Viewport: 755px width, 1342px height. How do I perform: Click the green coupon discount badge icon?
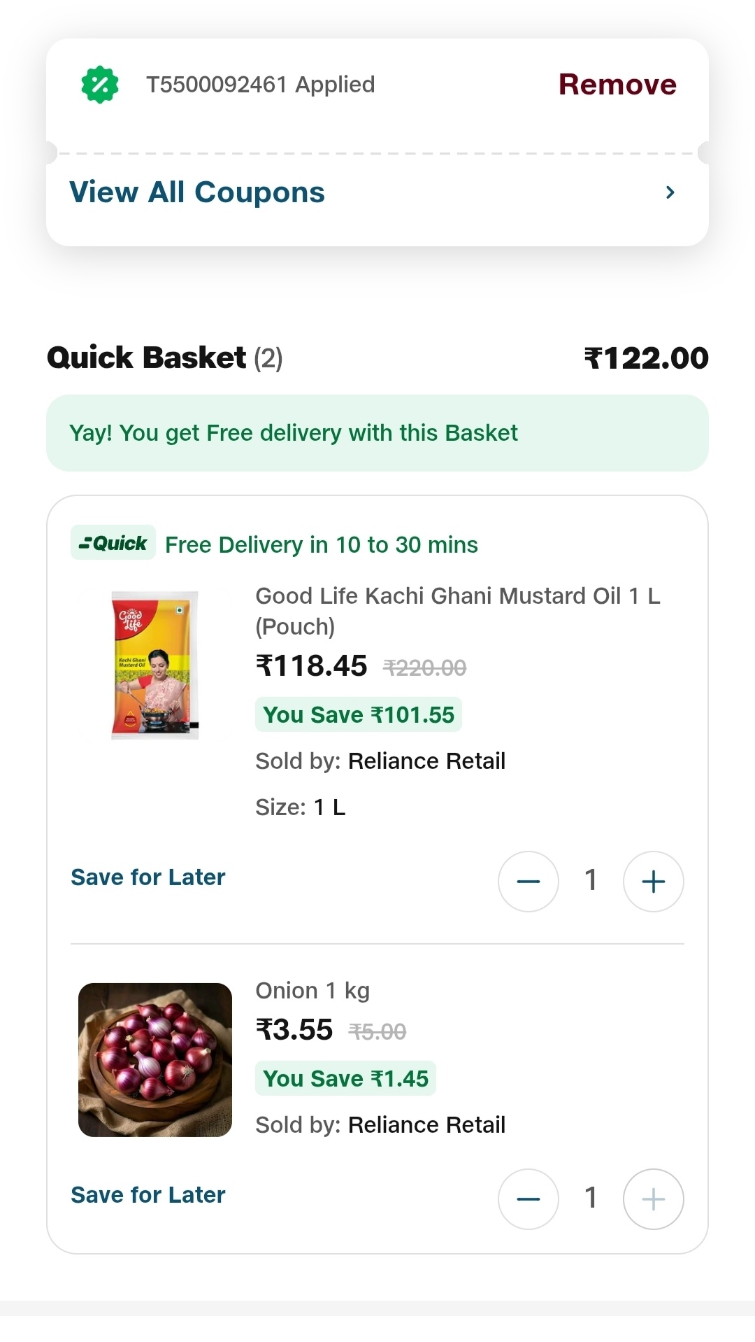pos(100,85)
